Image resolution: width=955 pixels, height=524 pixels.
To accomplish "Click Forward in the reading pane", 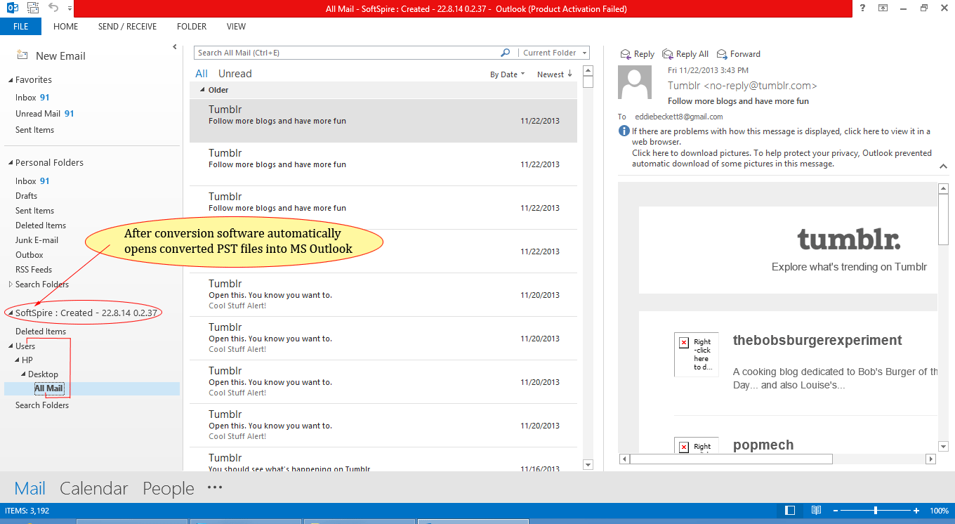I will (739, 54).
